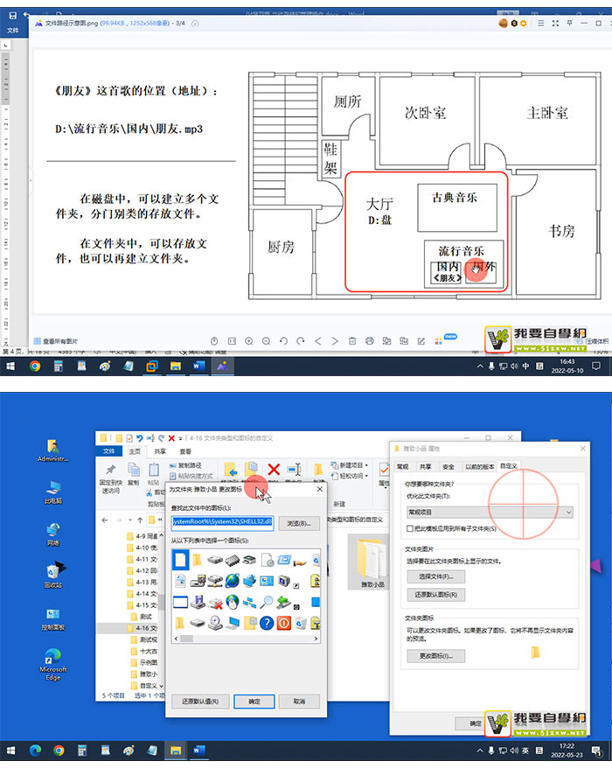The width and height of the screenshot is (612, 768).
Task: Switch to 常规 tab in properties dialog
Action: (x=402, y=467)
